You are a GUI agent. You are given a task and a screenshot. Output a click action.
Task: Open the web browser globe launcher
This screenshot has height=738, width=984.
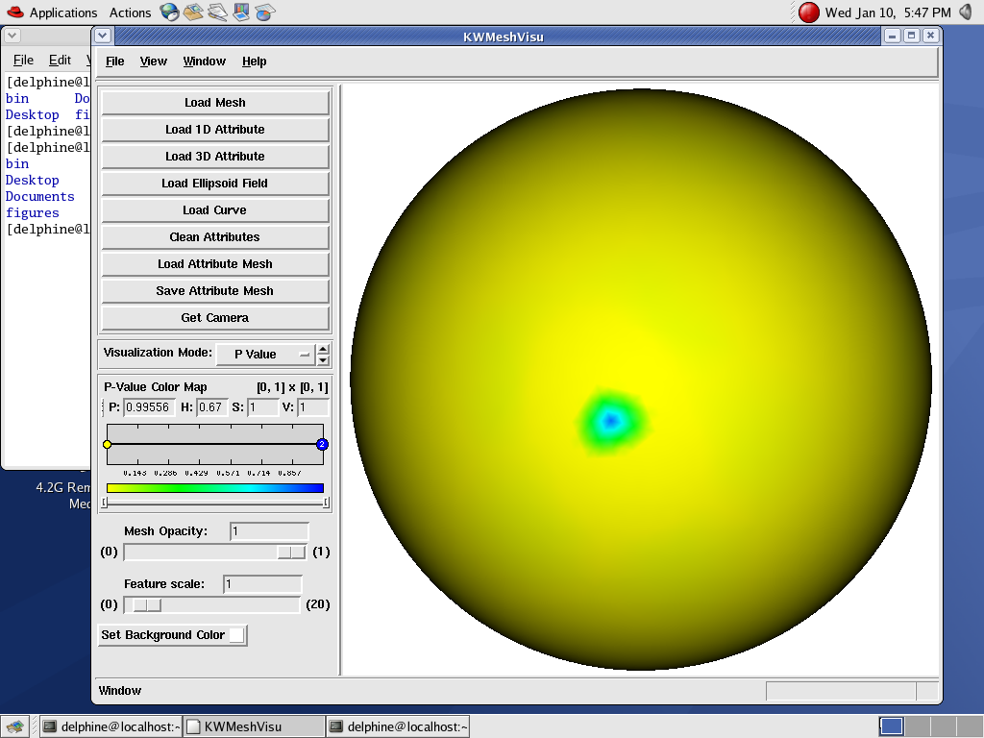169,12
